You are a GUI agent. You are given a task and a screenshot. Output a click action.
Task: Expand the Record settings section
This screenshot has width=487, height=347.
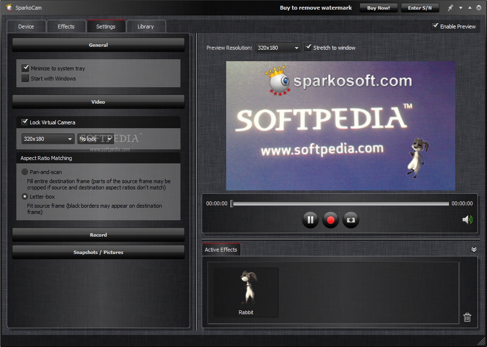point(98,235)
